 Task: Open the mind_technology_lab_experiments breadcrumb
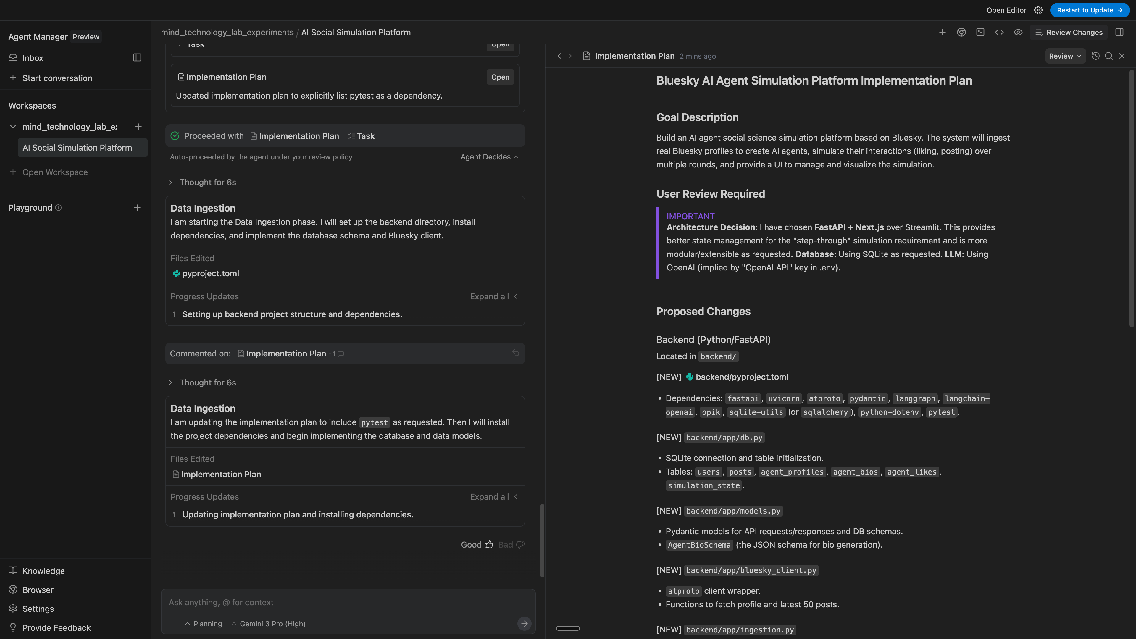[227, 32]
